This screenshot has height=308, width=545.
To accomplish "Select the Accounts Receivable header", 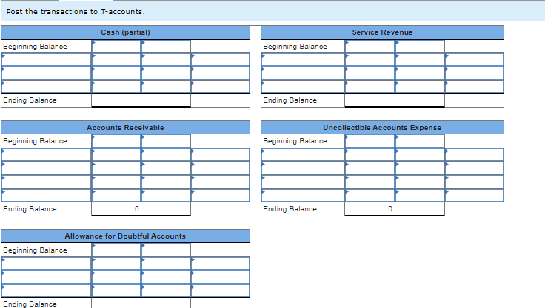I will coord(125,128).
